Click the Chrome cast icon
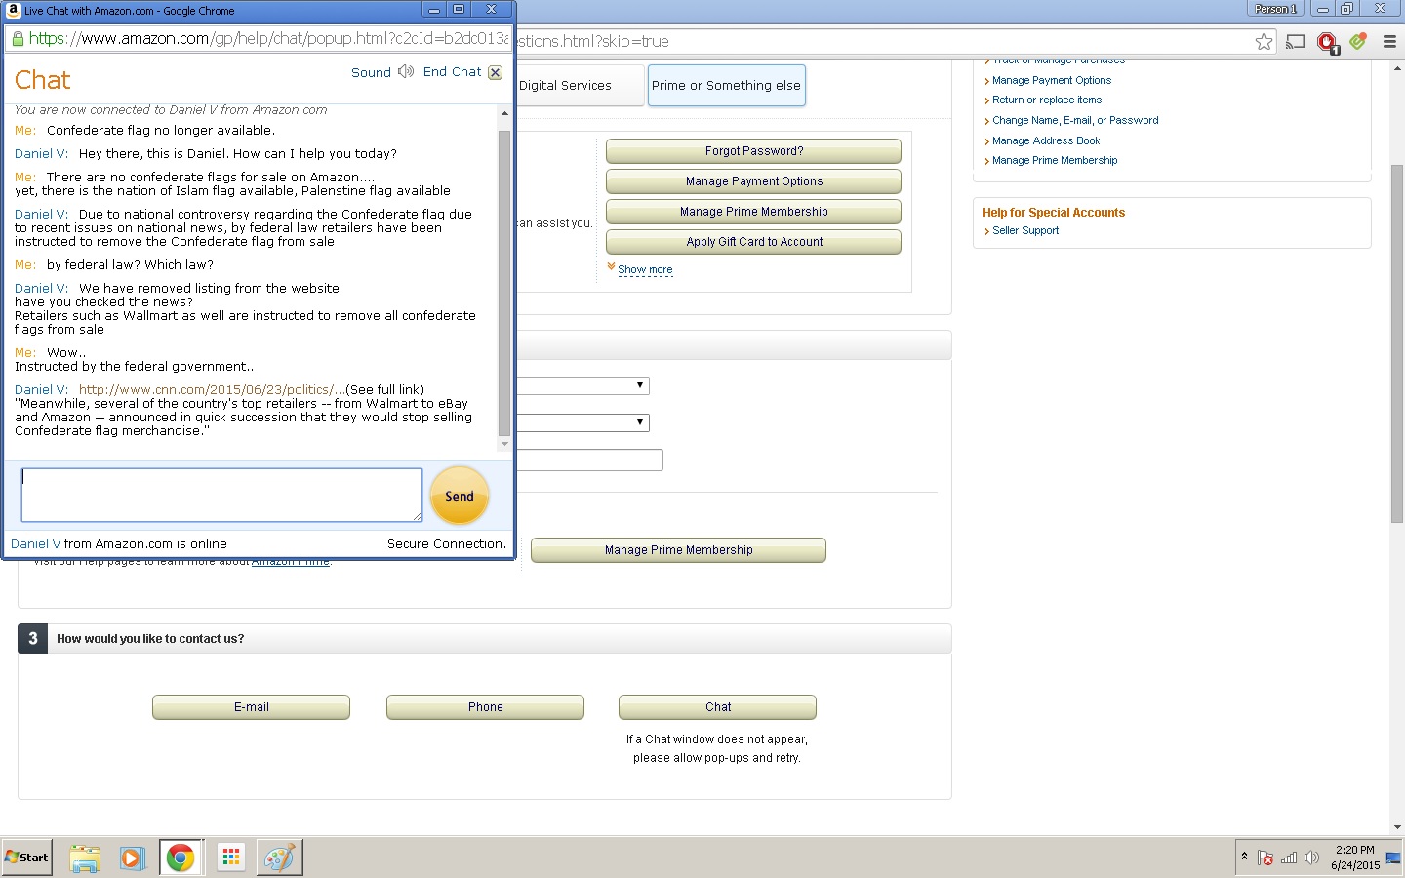 click(1296, 41)
